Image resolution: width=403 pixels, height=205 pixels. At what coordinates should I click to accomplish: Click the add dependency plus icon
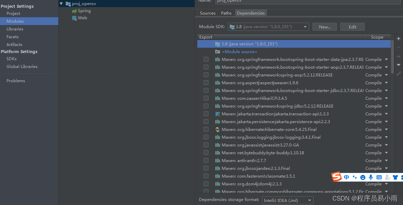pyautogui.click(x=398, y=39)
